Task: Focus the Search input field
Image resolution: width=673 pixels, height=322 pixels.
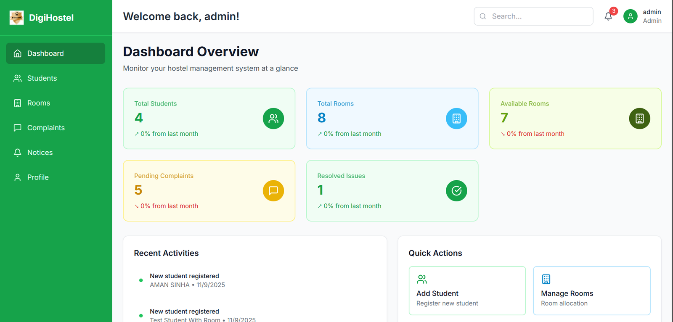Action: pyautogui.click(x=533, y=16)
